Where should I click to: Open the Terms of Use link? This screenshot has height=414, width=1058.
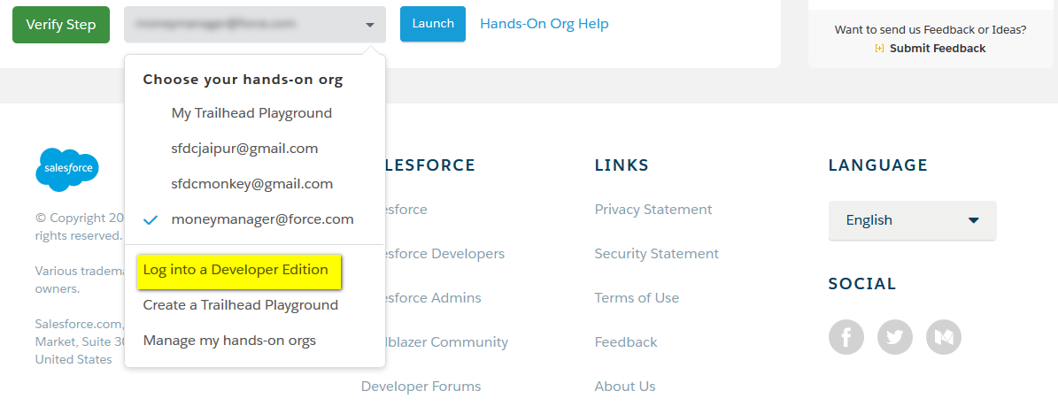point(637,298)
